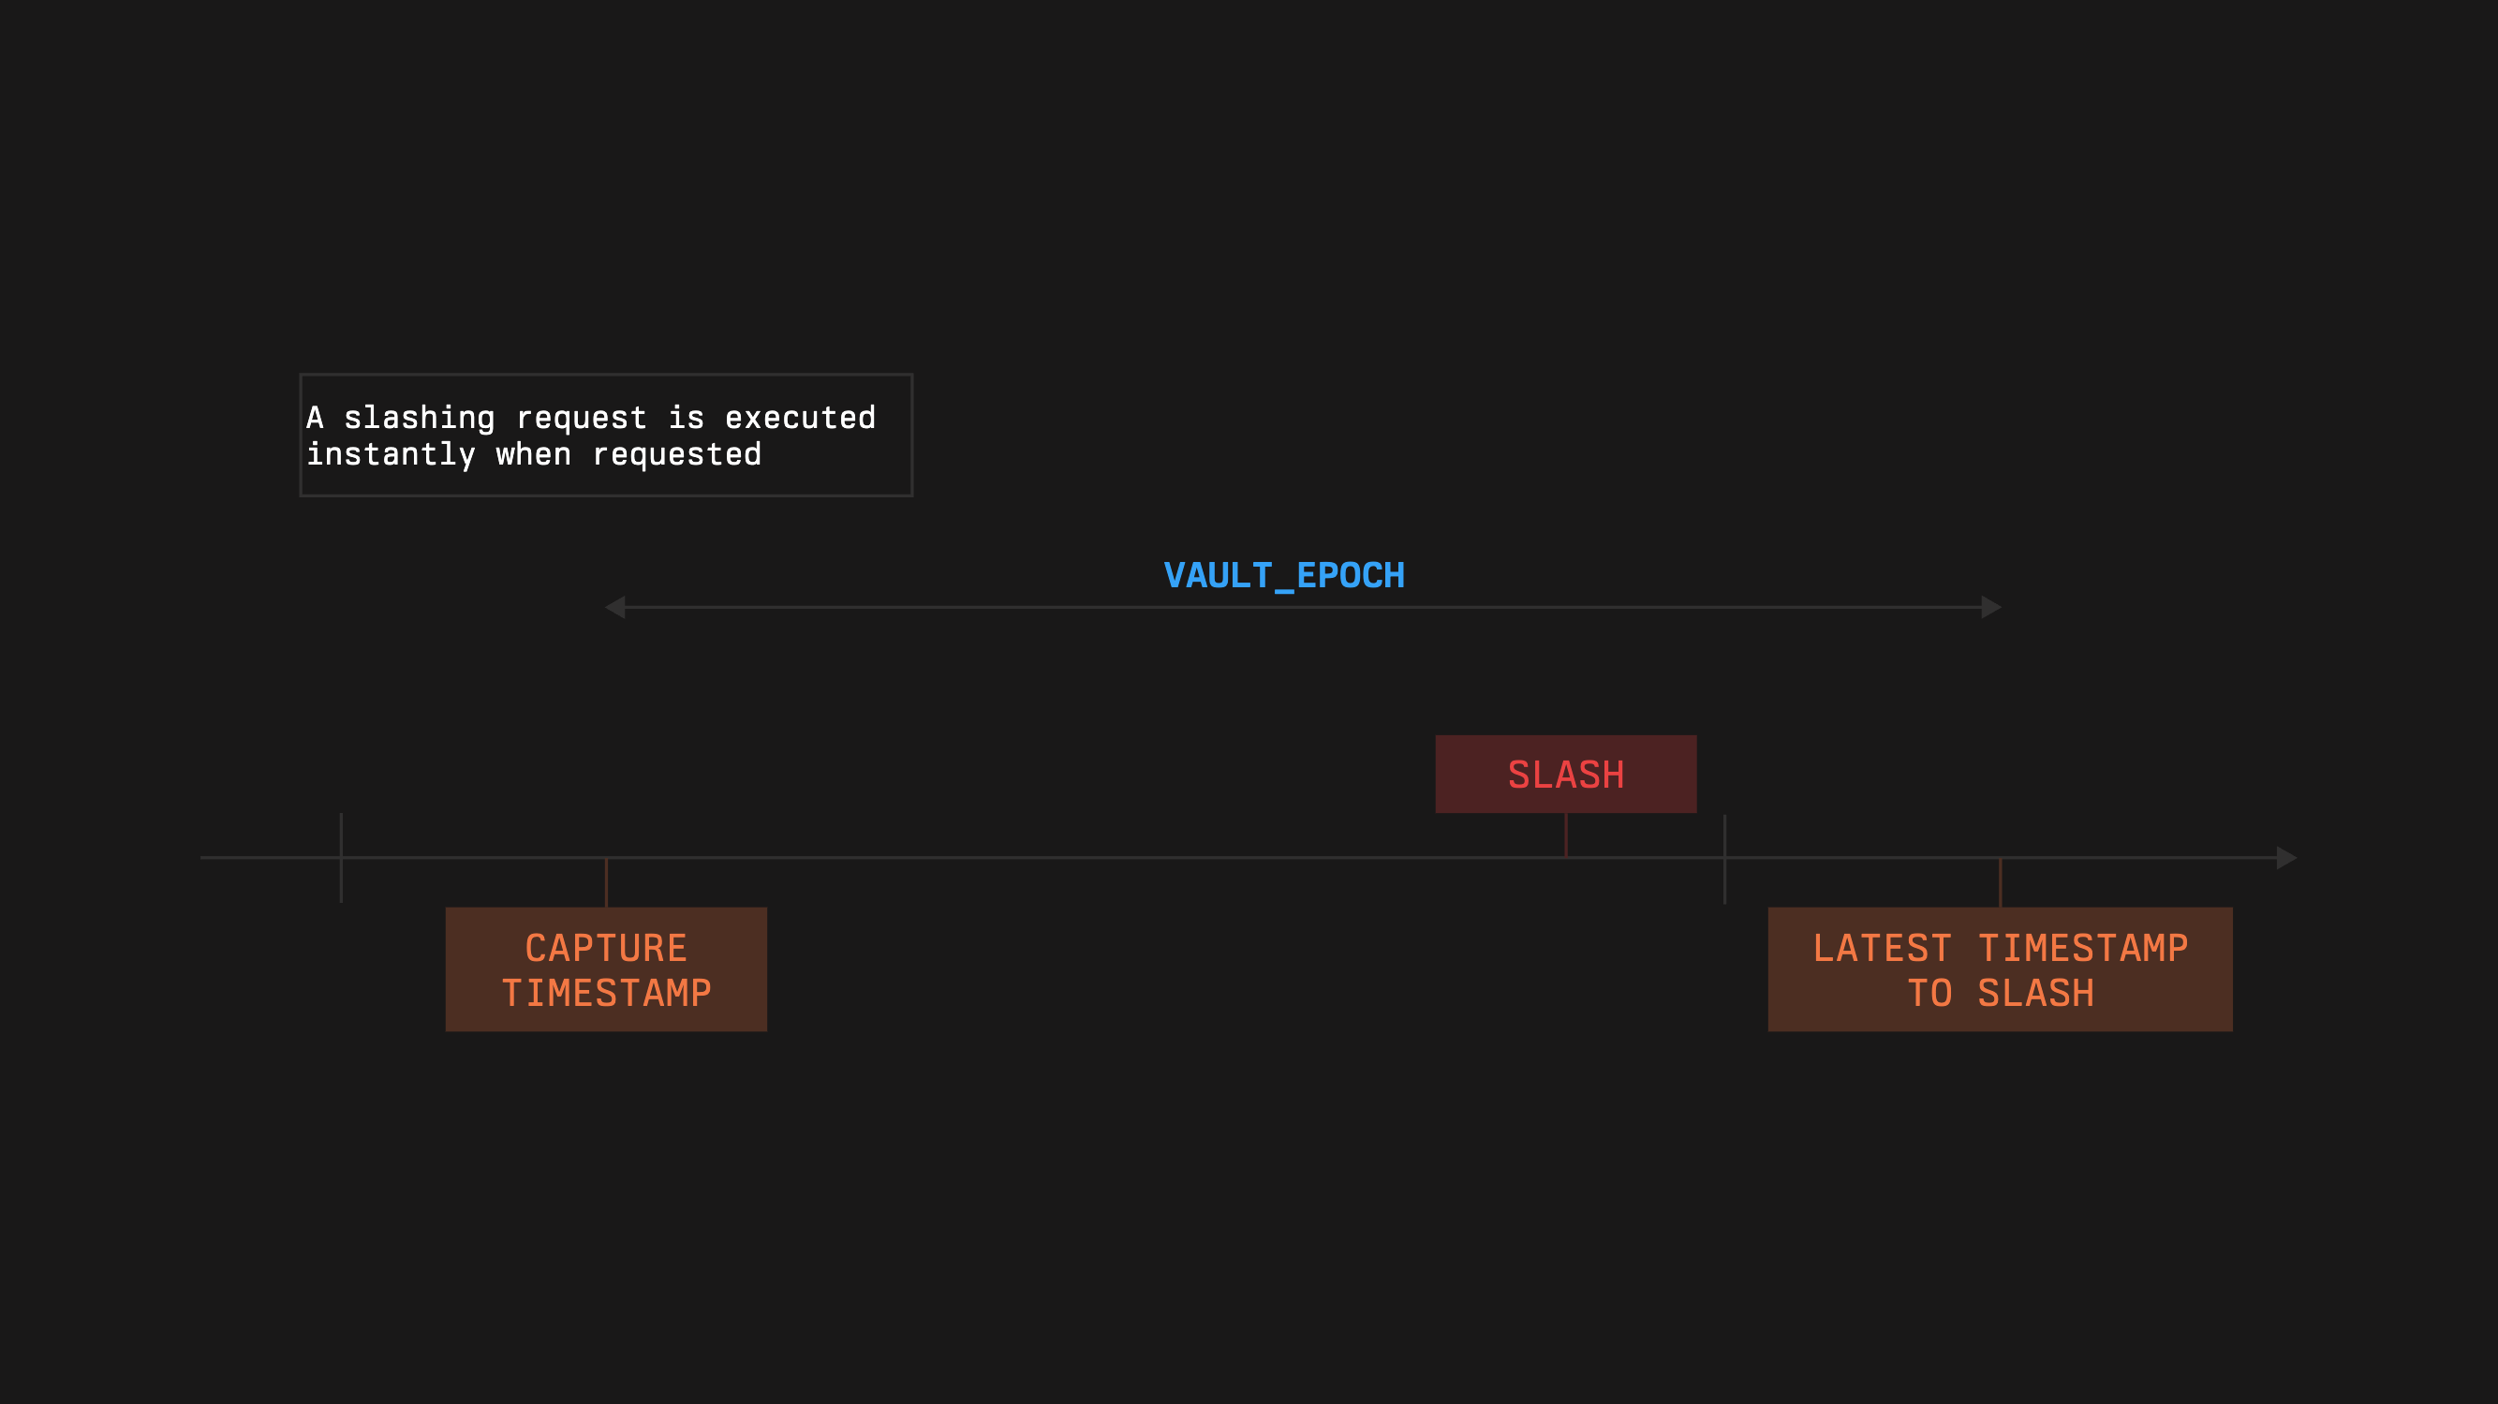Click the VAULT_EPOCH horizontal span line
The image size is (2498, 1404).
969,607
